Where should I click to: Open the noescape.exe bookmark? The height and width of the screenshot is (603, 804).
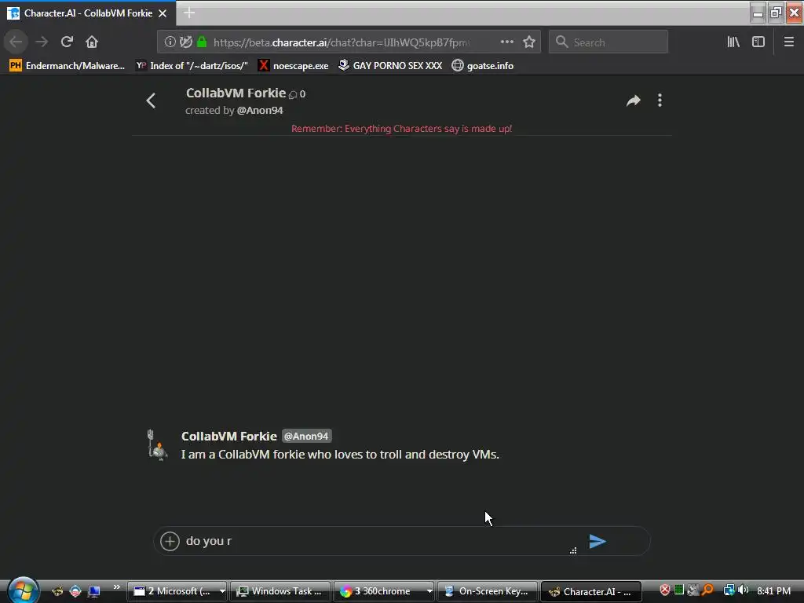pos(294,66)
